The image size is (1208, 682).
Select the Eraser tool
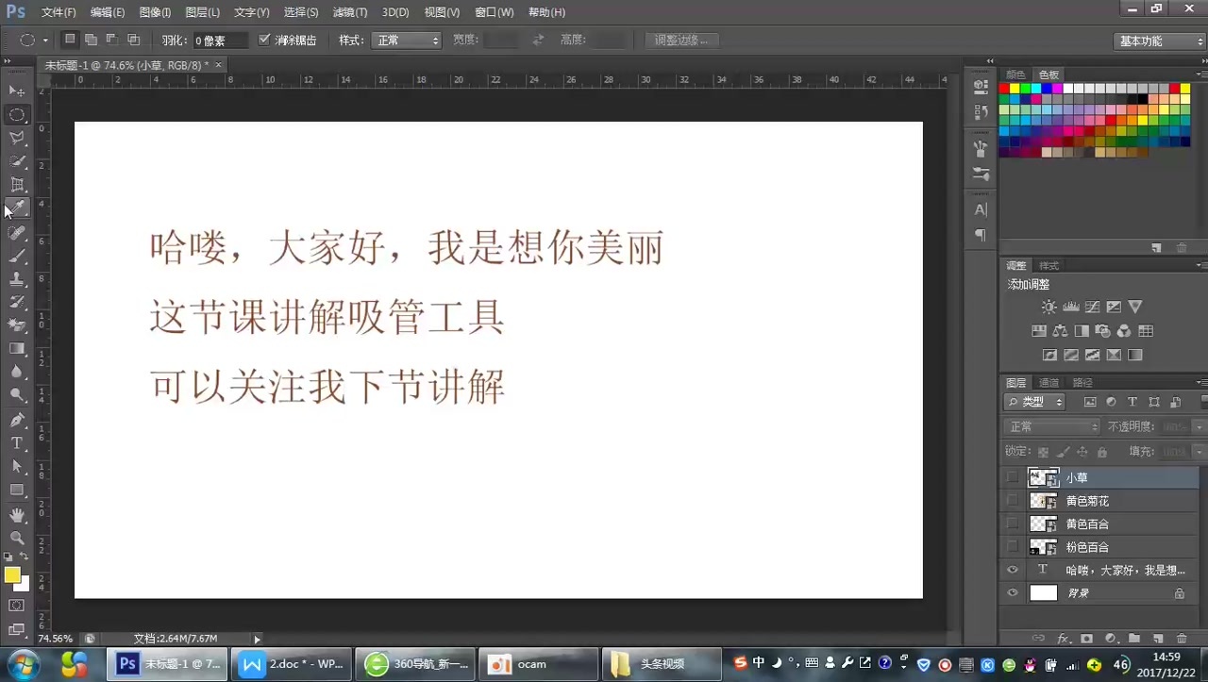[x=17, y=325]
